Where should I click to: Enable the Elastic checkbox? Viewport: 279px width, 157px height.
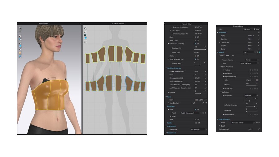point(195,37)
